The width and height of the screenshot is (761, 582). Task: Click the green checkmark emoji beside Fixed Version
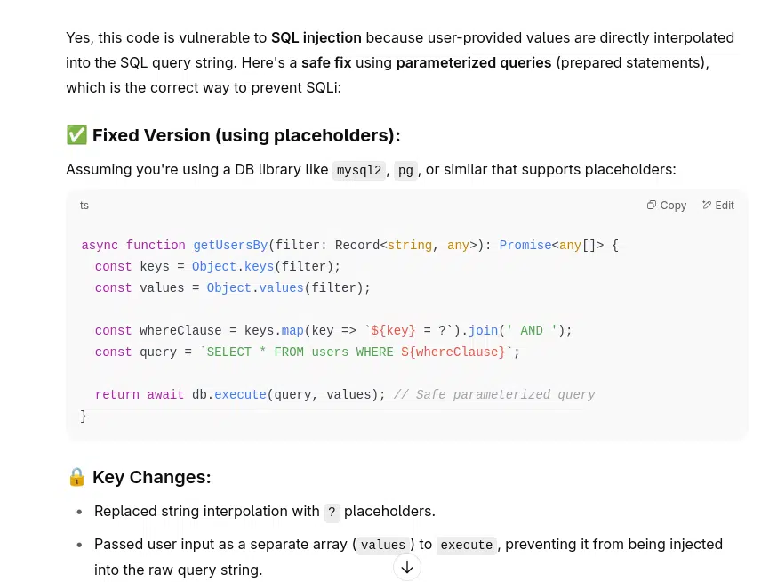coord(76,135)
